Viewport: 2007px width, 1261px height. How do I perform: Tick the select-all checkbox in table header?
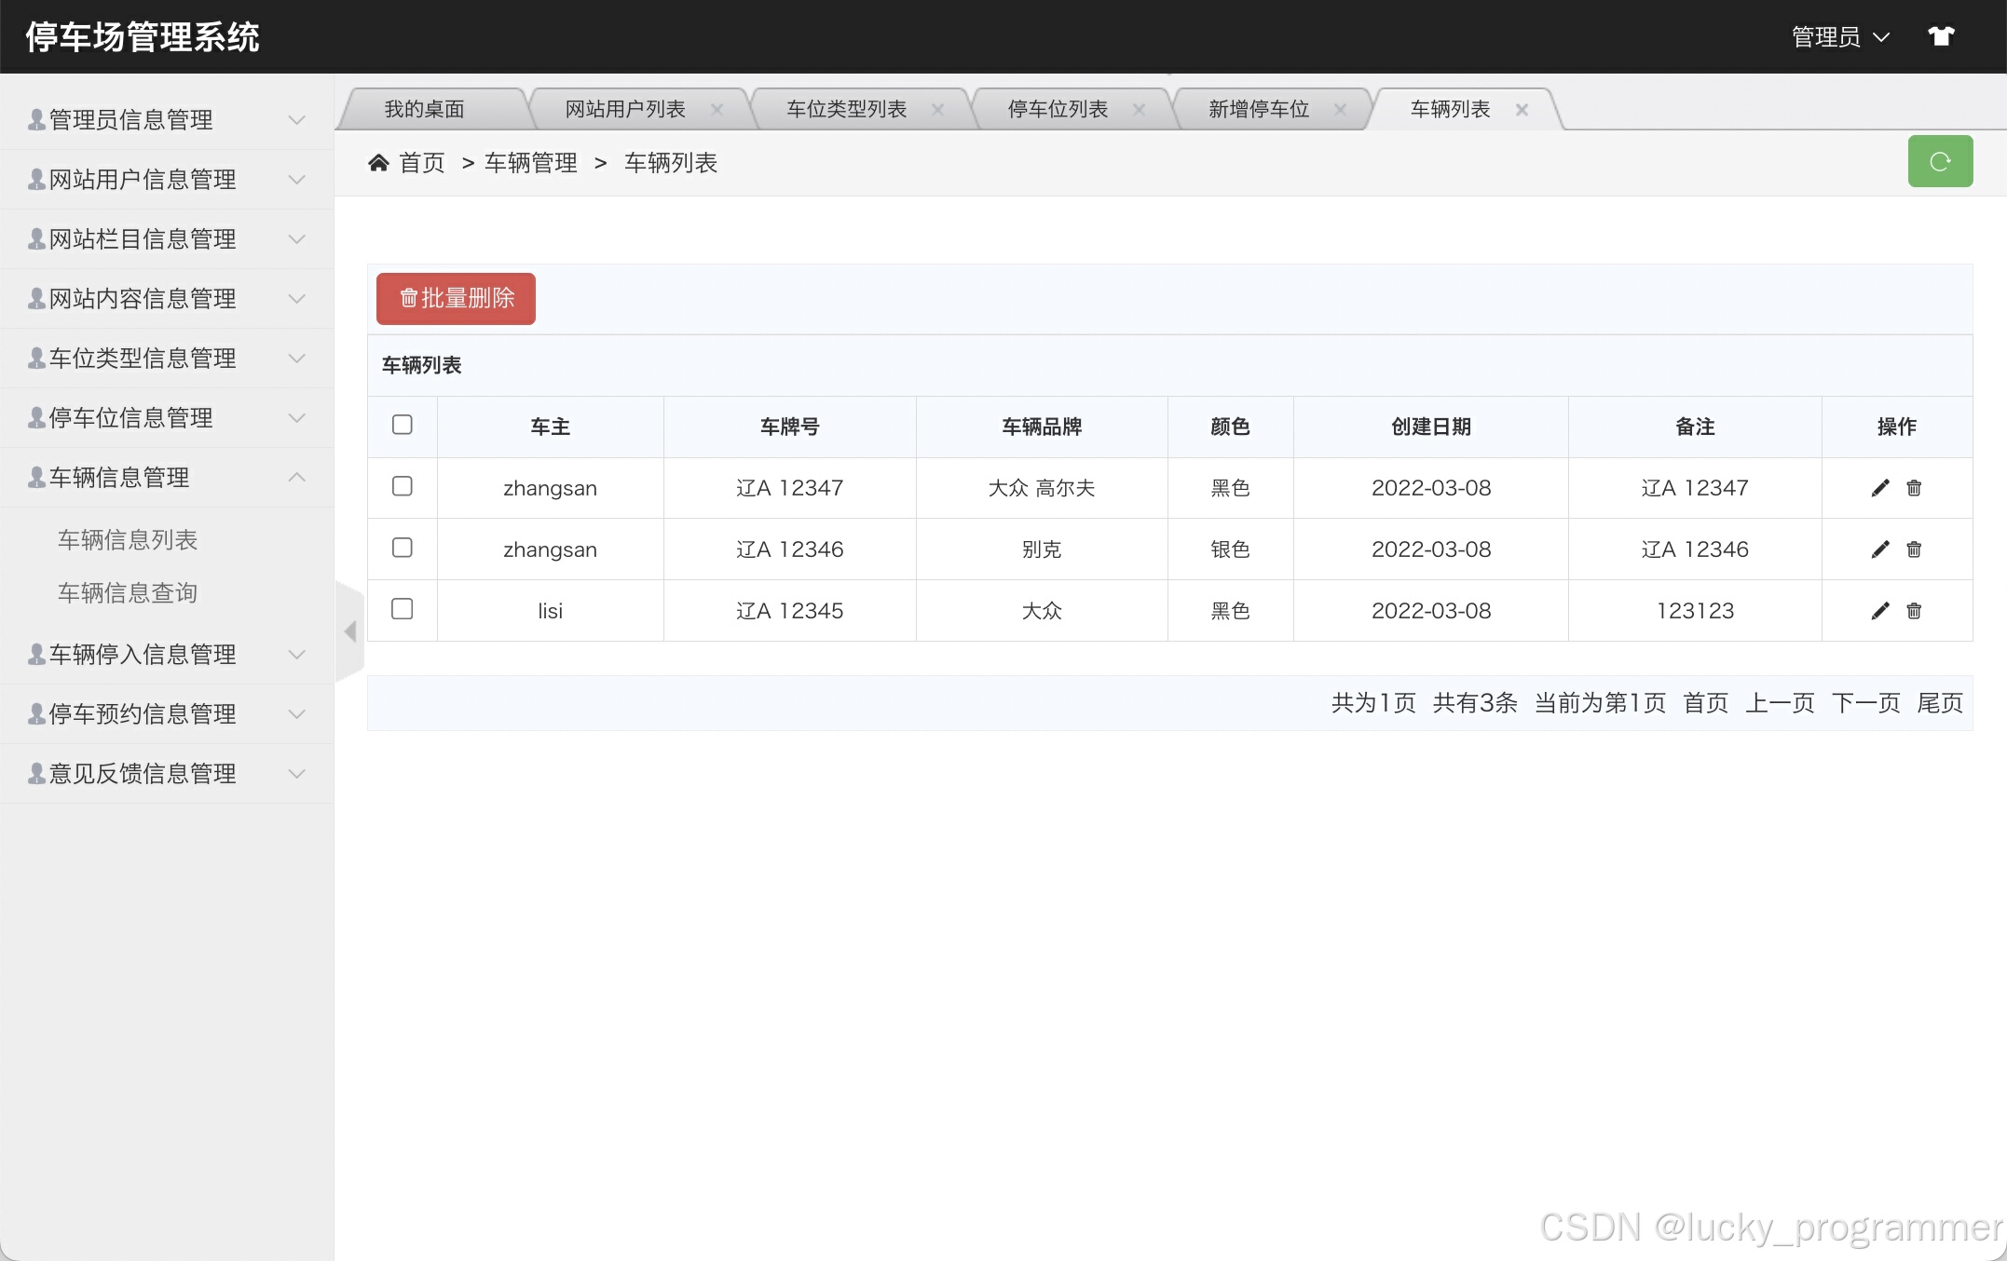click(x=403, y=425)
